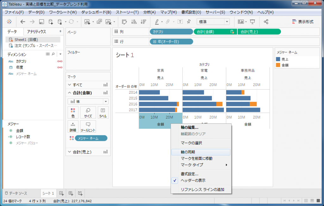
Task: Expand the 年(オーダー日) pill hierarchy
Action: [155, 41]
